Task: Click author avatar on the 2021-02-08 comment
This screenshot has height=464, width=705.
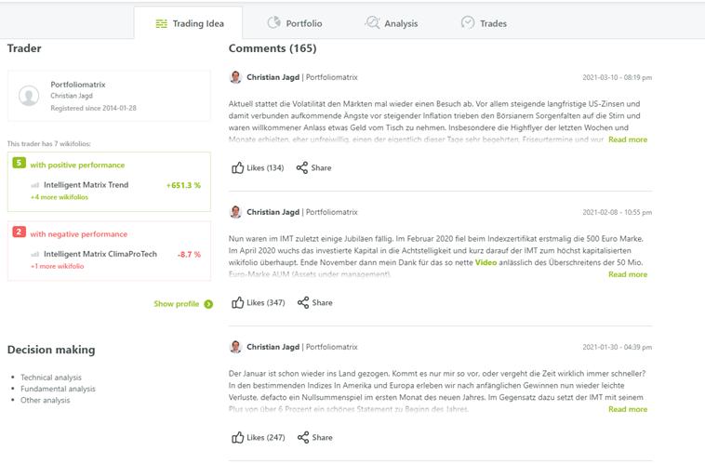Action: coord(235,212)
